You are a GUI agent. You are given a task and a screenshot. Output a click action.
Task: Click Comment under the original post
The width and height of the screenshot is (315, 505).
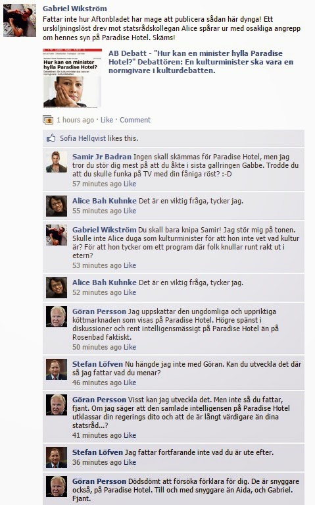[135, 120]
